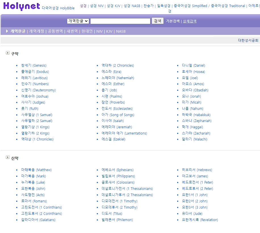Open 다니엘 (Daniel)

click(x=194, y=66)
